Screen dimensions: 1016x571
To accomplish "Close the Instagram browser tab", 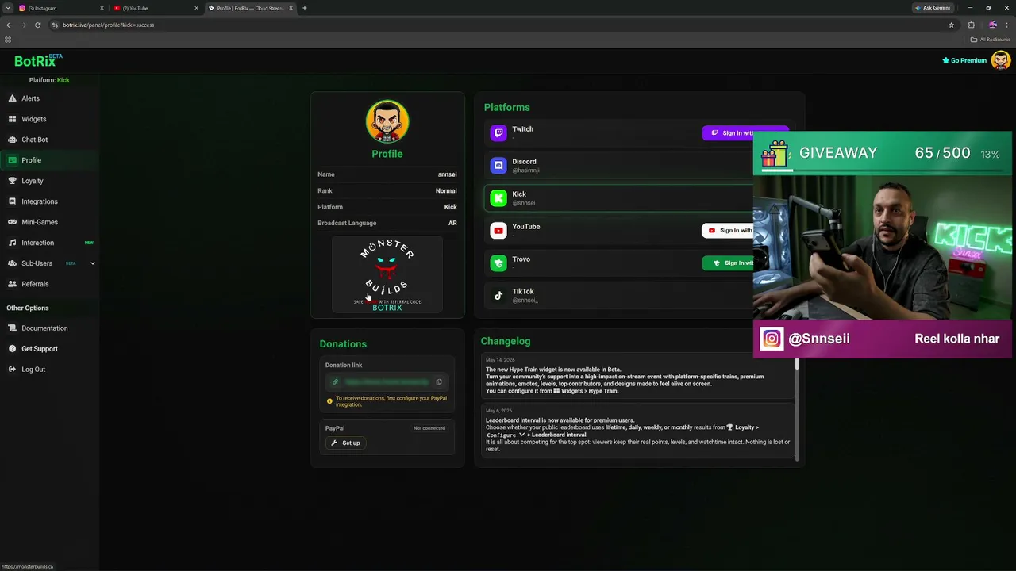I will (x=102, y=8).
